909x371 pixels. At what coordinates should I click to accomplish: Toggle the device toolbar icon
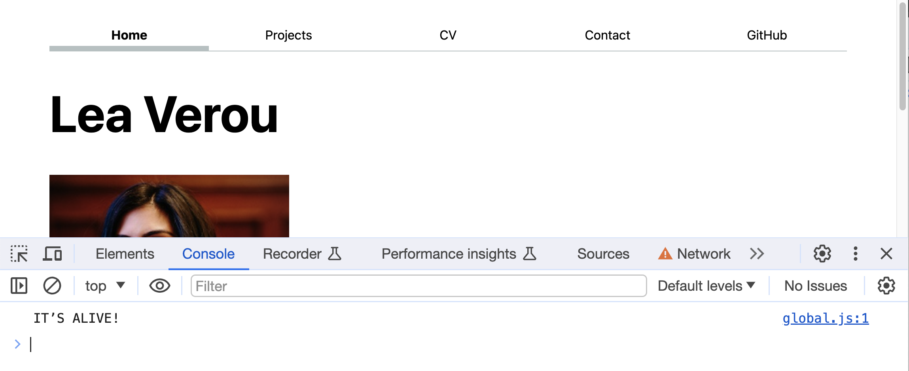(52, 254)
